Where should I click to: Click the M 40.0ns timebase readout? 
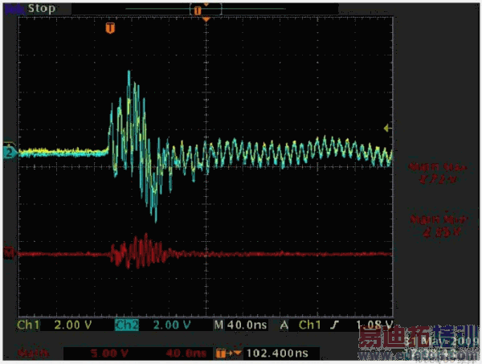[x=241, y=325]
